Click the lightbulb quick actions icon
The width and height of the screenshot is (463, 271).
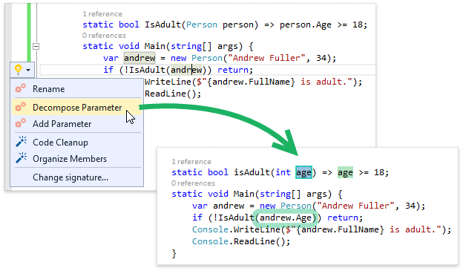19,70
